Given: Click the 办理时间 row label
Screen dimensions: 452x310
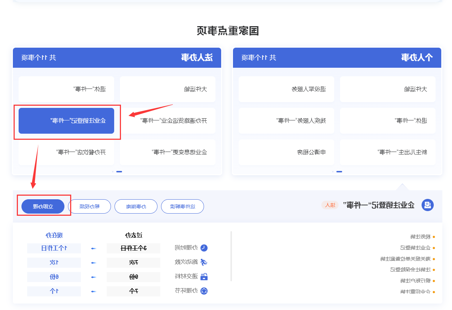Looking at the screenshot, I should [186, 248].
